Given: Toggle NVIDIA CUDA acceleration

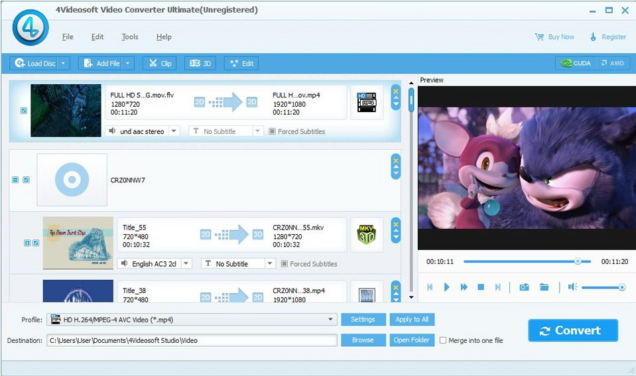Looking at the screenshot, I should click(576, 63).
